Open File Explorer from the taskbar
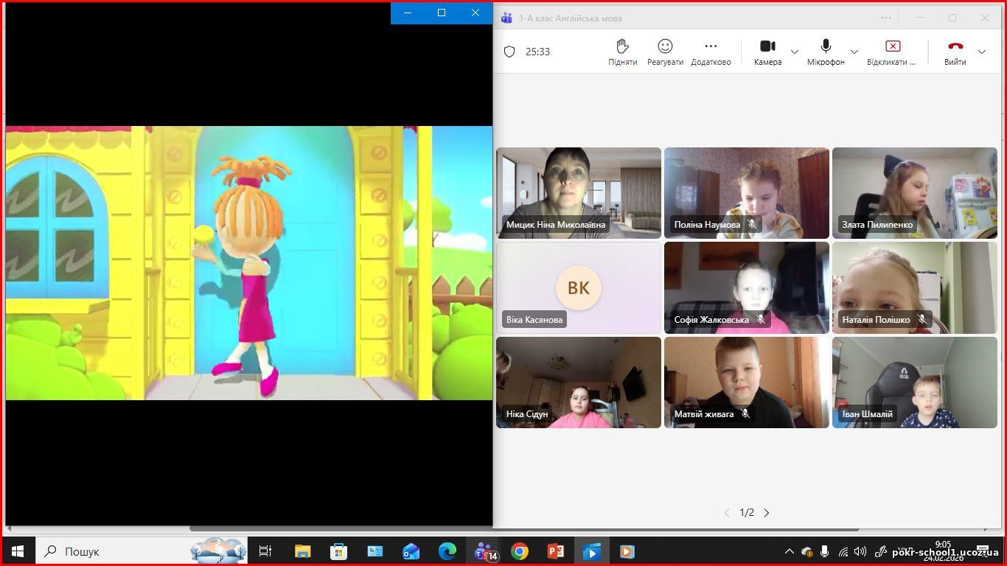1007x566 pixels. click(302, 551)
